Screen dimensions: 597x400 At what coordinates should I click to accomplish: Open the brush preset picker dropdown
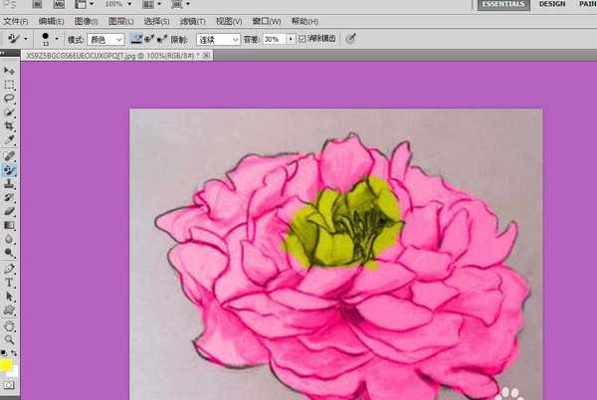[56, 39]
